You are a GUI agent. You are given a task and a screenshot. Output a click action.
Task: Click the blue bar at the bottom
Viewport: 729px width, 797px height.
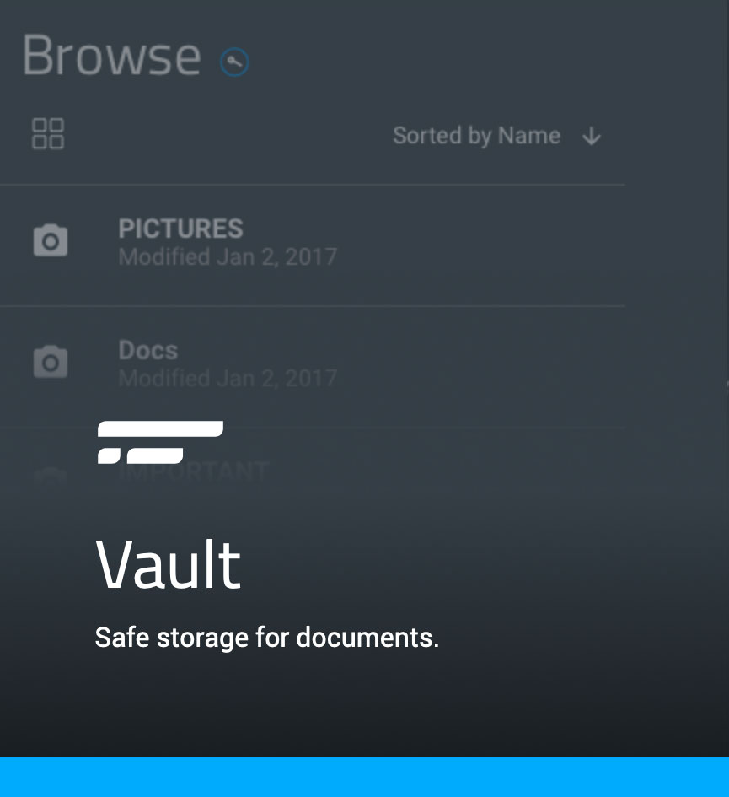[364, 777]
